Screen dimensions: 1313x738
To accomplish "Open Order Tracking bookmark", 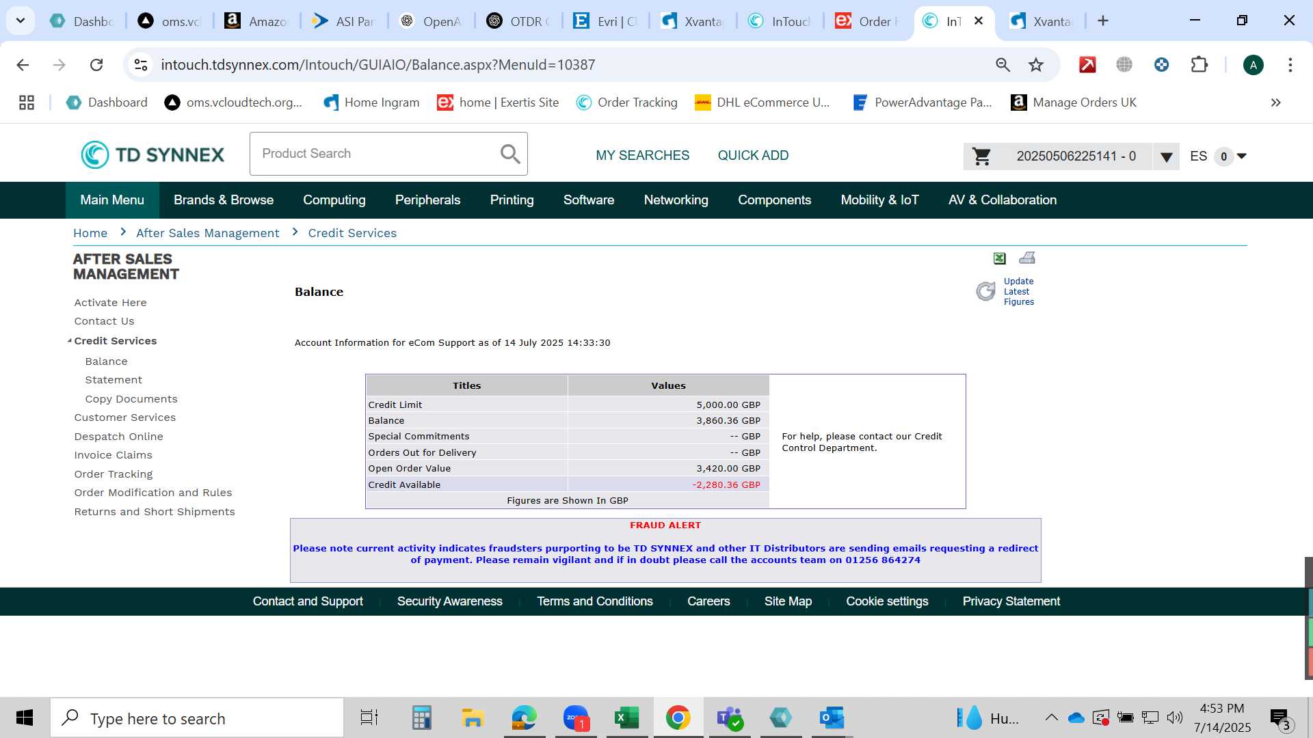I will [x=627, y=102].
